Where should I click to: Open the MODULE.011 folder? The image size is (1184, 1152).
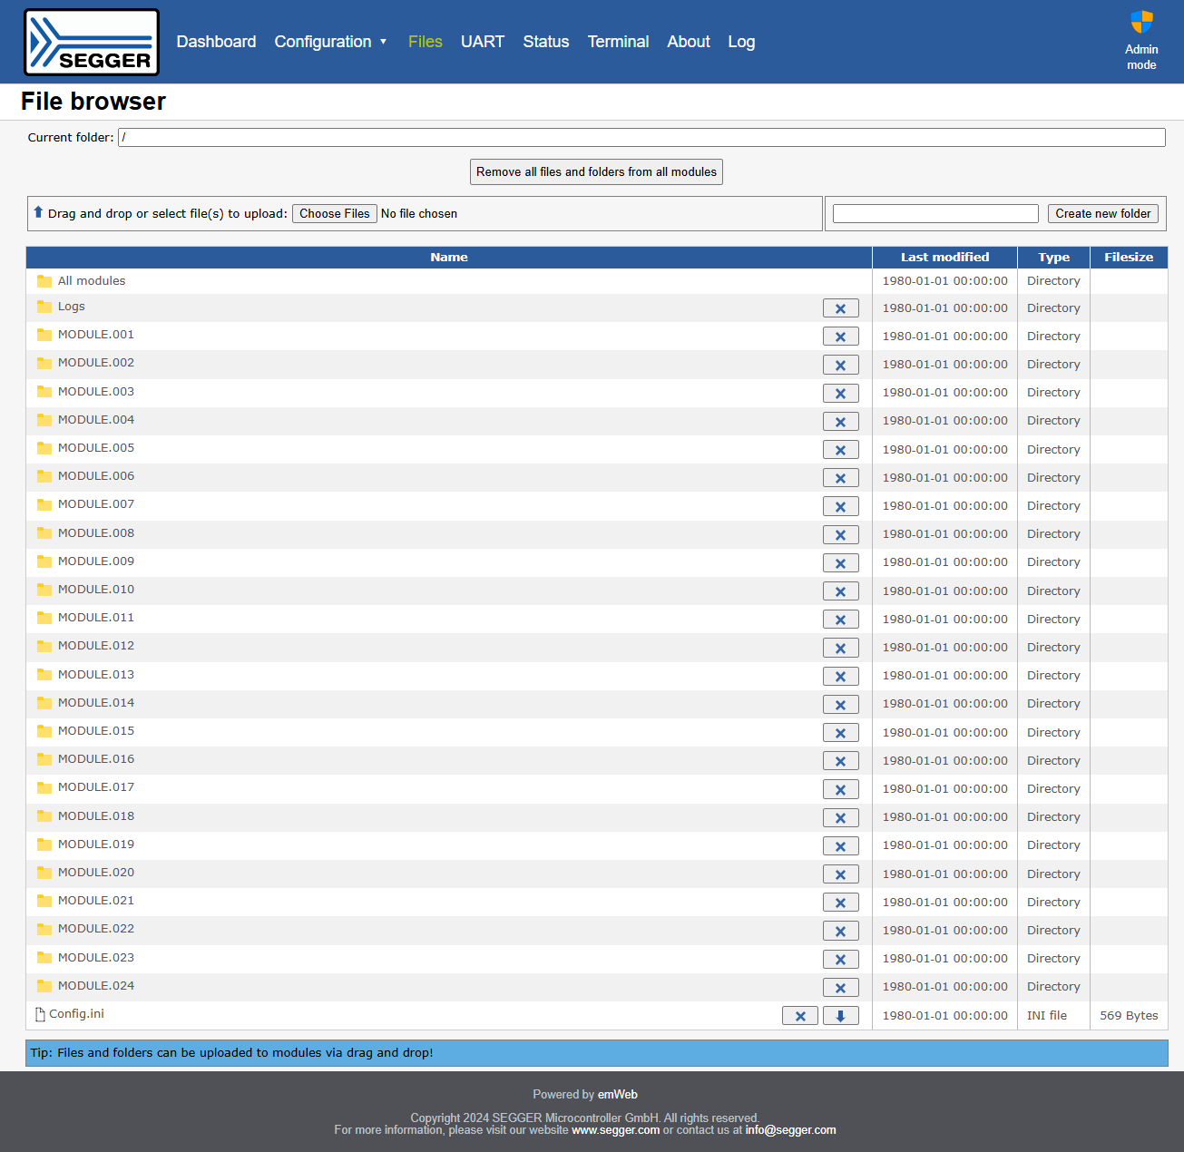[x=96, y=618]
